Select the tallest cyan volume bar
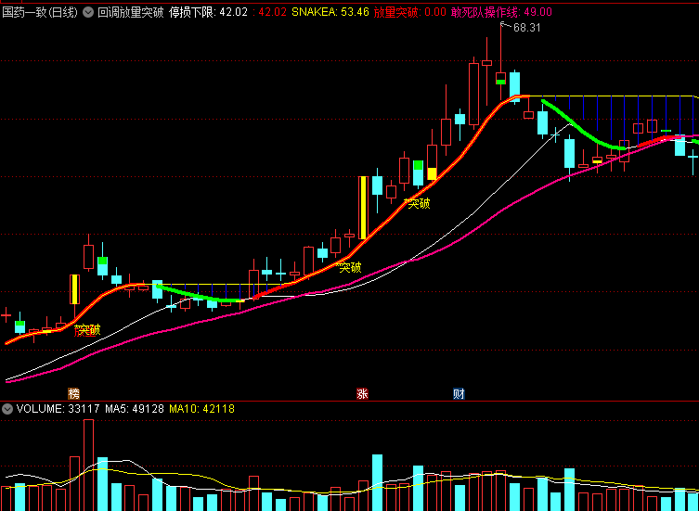 (x=377, y=482)
